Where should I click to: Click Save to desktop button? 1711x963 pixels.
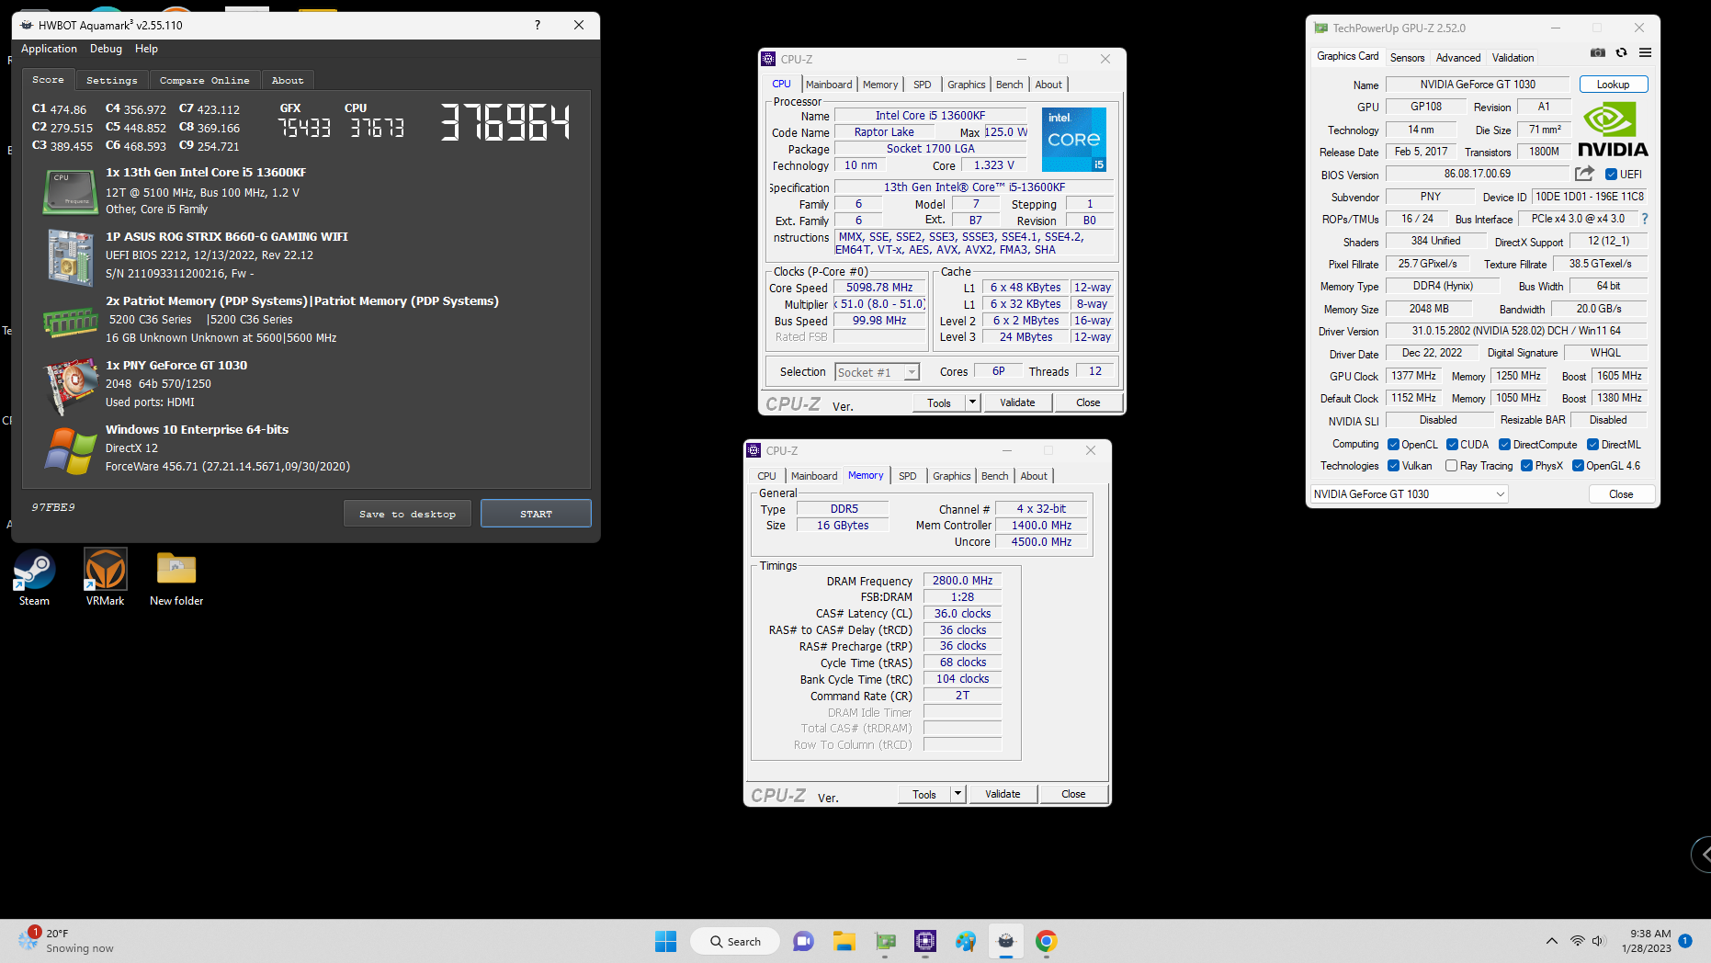tap(407, 514)
